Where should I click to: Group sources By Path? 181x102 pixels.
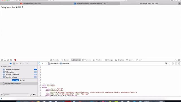pos(22,80)
